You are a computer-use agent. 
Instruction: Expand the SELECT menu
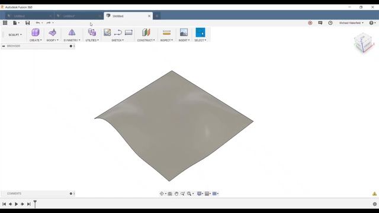click(200, 40)
